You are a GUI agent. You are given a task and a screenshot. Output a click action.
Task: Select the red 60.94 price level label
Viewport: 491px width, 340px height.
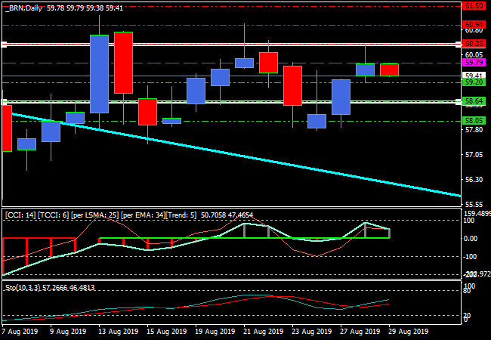474,25
